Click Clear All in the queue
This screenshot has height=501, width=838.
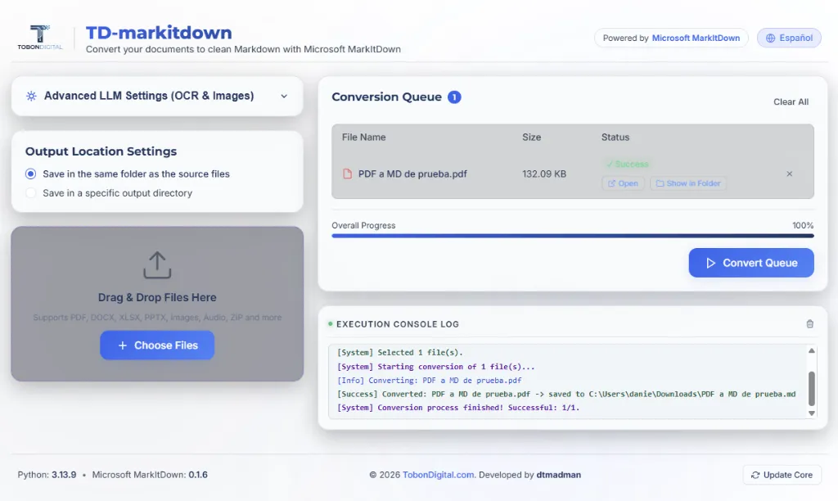pyautogui.click(x=791, y=102)
